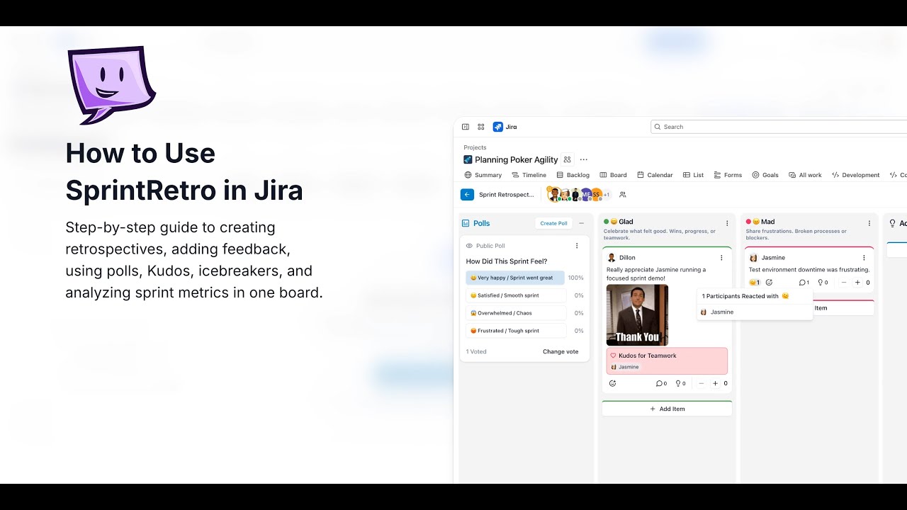The height and width of the screenshot is (510, 907).
Task: Click the Jira Search field
Action: 778,127
